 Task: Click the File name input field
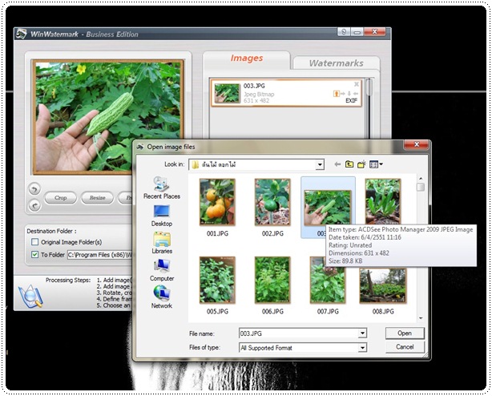(x=298, y=333)
